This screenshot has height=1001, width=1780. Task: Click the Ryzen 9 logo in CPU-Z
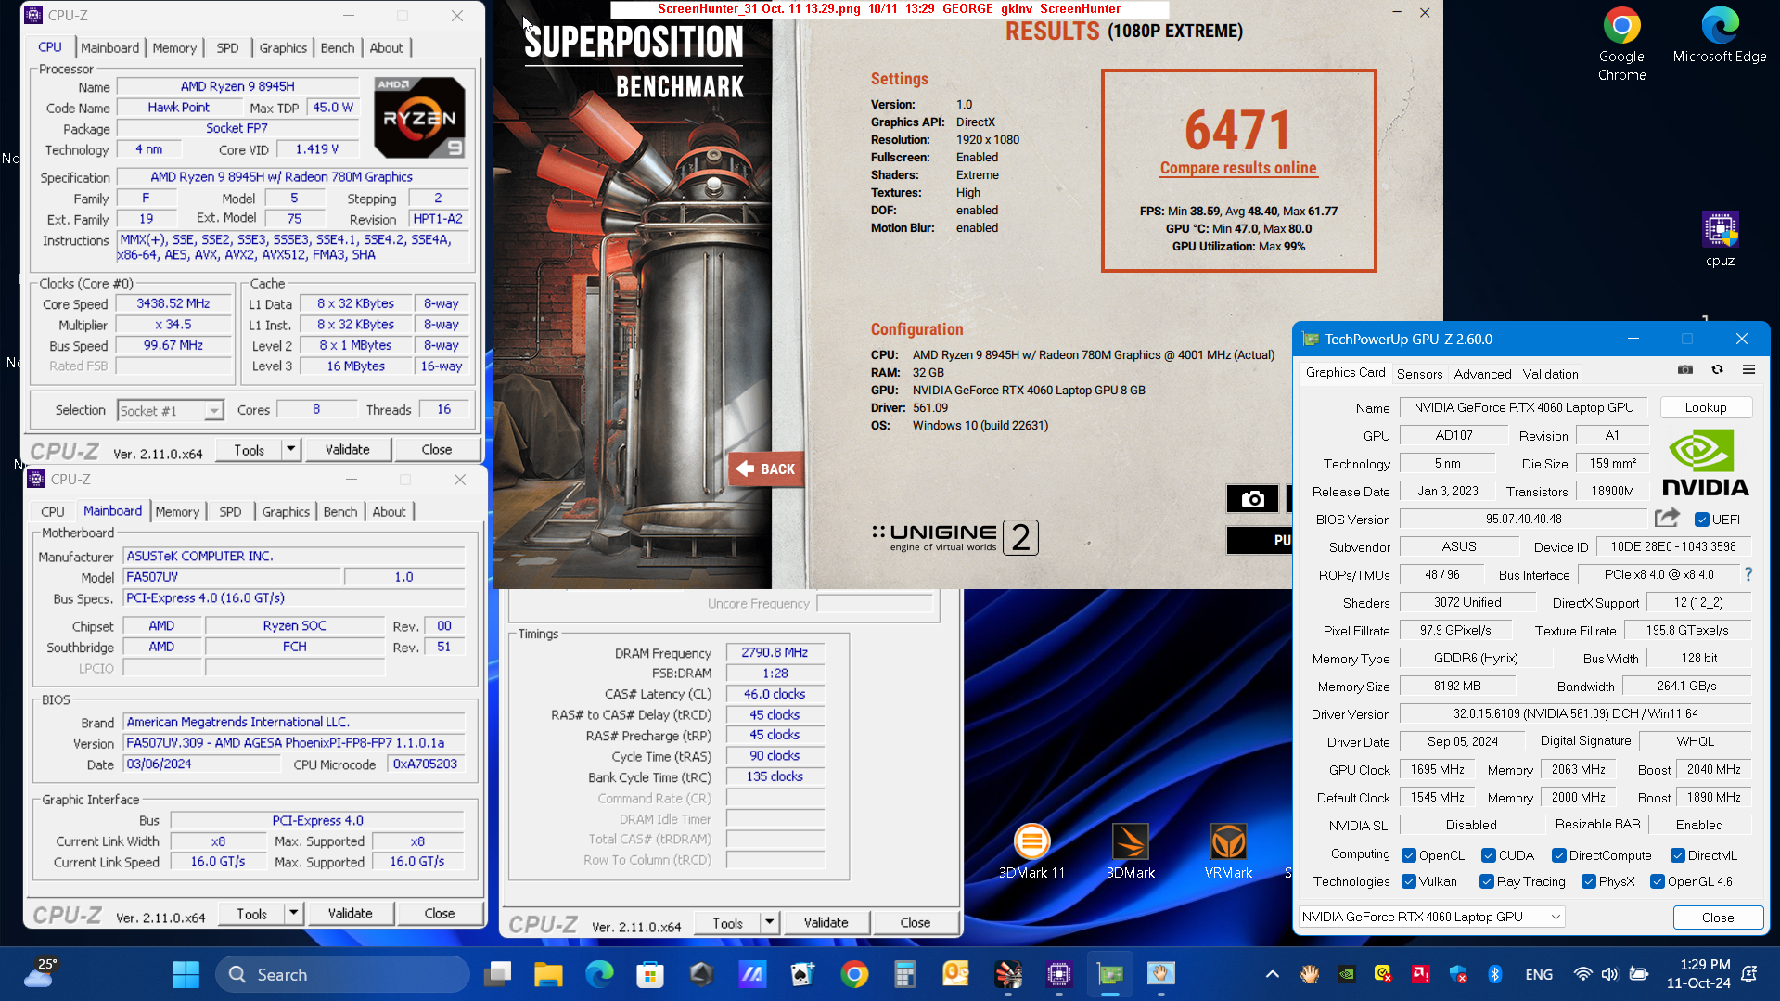[419, 118]
